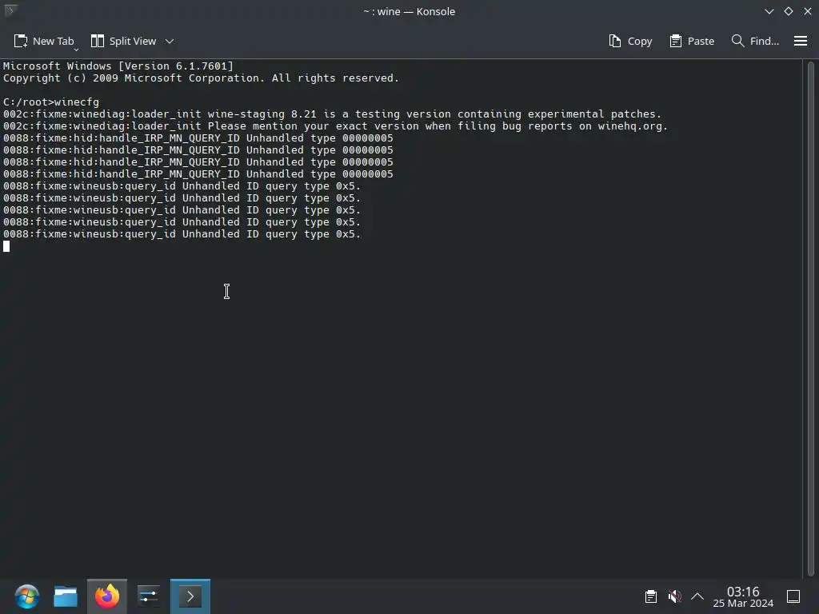Open the Konsole hamburger menu
Screen dimensions: 819x614
pyautogui.click(x=800, y=41)
